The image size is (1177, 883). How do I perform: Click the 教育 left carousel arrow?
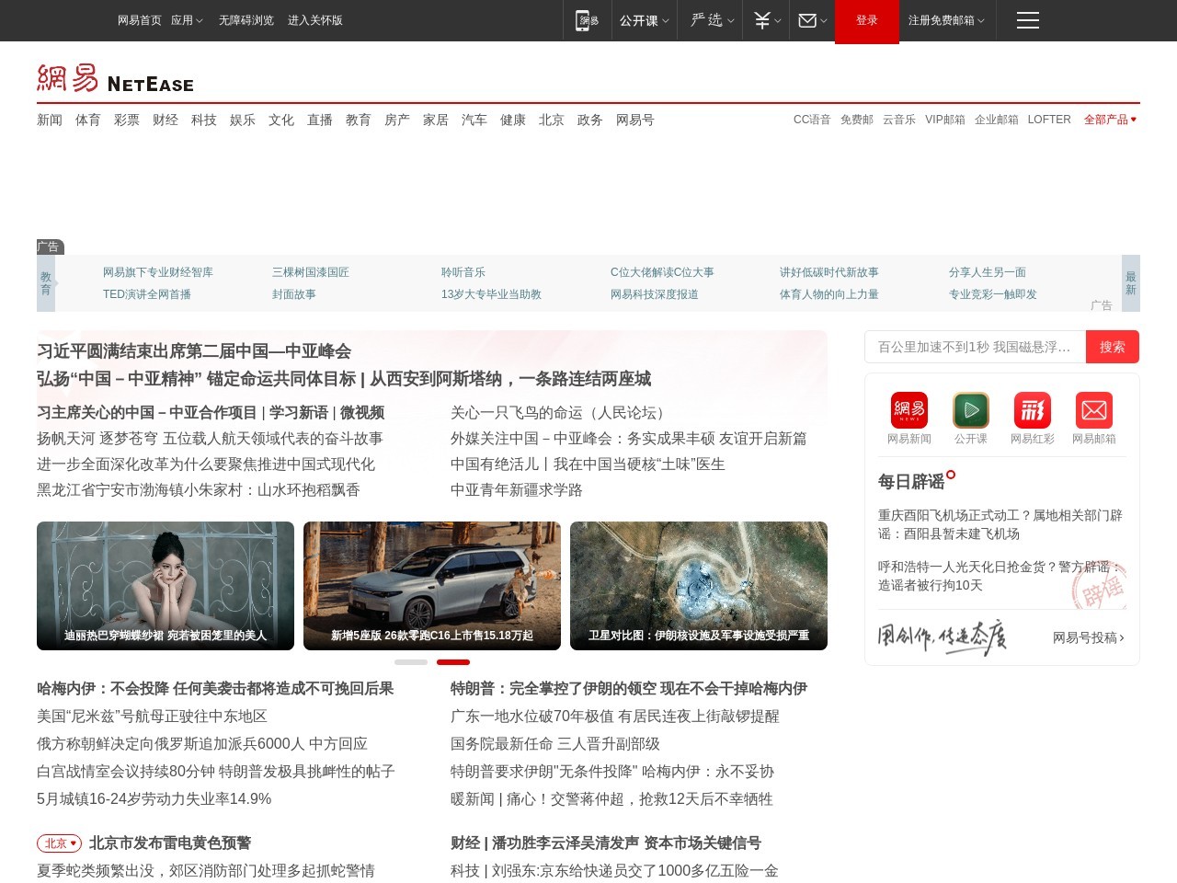(x=46, y=283)
